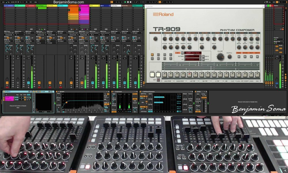Select the HI TOM instrument tab
Viewport: 288px width, 173px height.
point(217,81)
